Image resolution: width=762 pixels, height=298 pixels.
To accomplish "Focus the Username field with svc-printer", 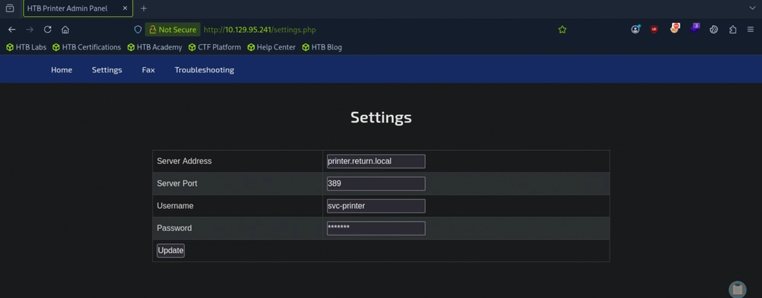I will tap(376, 206).
